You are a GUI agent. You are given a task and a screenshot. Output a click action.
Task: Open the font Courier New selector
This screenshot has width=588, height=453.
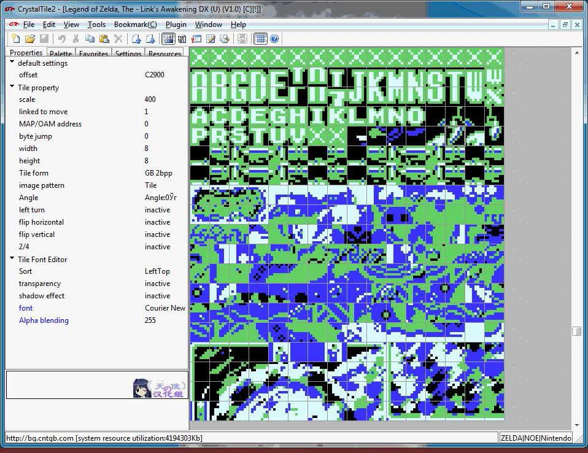165,308
